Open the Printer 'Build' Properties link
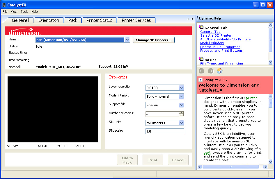275x179 pixels. point(220,47)
